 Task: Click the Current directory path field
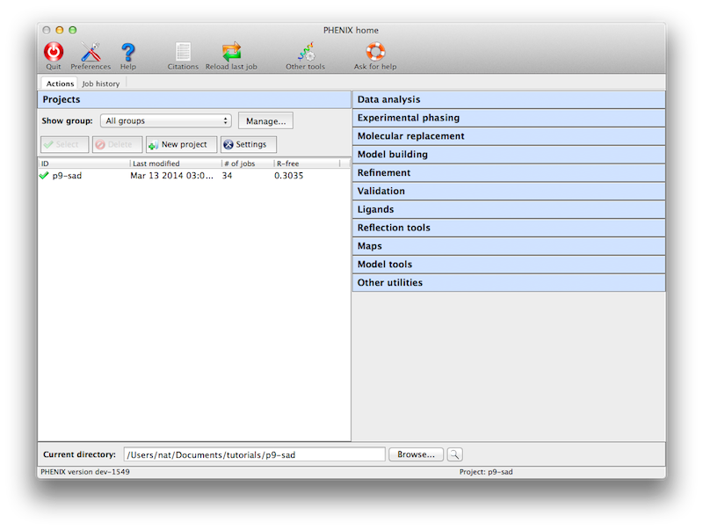(255, 454)
